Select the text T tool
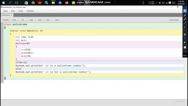 185,38
